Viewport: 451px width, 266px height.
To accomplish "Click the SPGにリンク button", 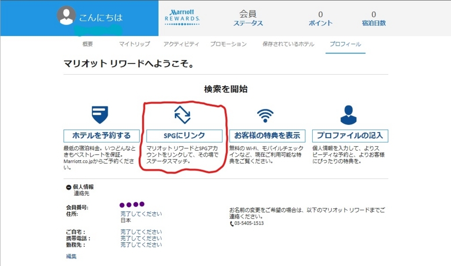I will [185, 135].
